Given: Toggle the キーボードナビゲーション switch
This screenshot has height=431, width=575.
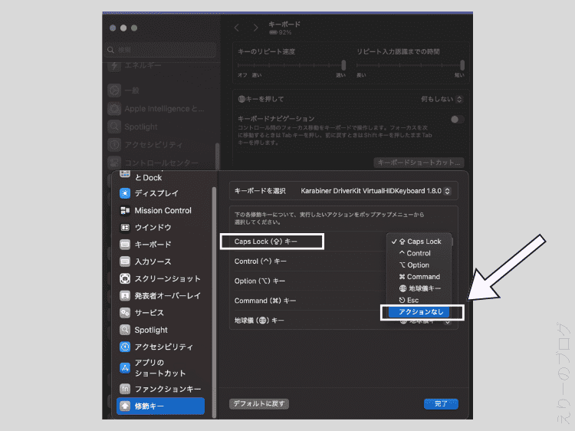Looking at the screenshot, I should [x=458, y=119].
